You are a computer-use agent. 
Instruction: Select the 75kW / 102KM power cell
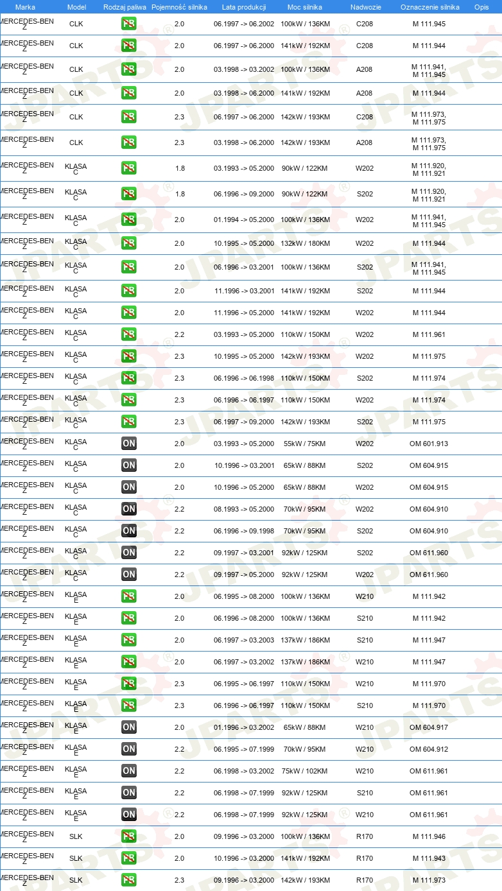pyautogui.click(x=305, y=771)
